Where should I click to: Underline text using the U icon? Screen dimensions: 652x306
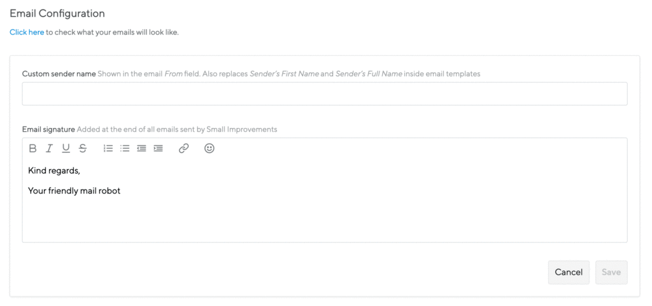point(66,148)
